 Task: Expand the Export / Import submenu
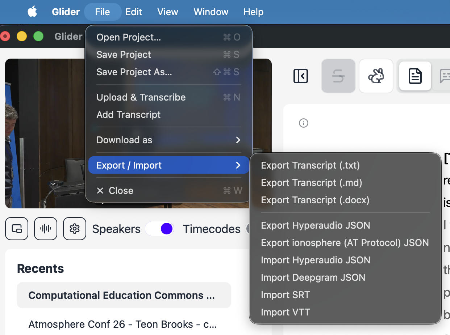168,165
